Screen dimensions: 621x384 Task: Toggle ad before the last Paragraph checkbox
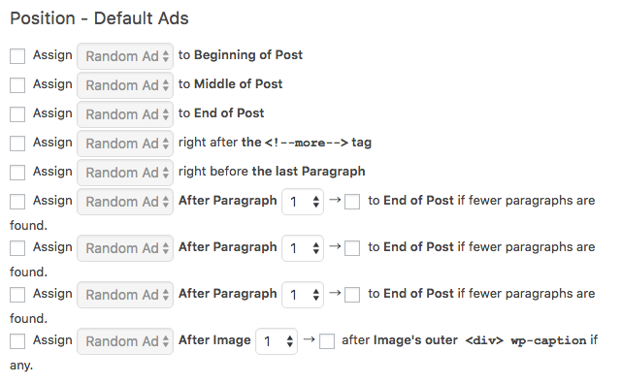17,173
